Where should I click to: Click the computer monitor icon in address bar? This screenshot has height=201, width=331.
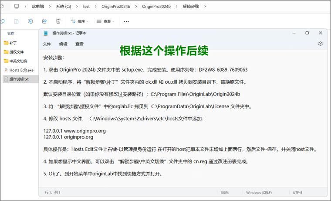[x=17, y=7]
